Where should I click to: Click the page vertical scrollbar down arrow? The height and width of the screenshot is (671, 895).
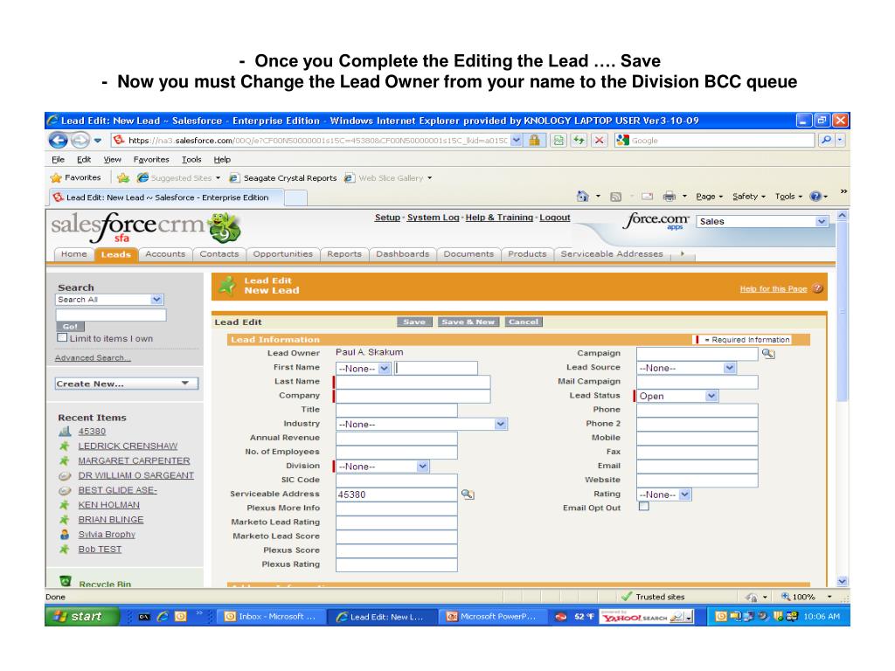click(x=843, y=581)
